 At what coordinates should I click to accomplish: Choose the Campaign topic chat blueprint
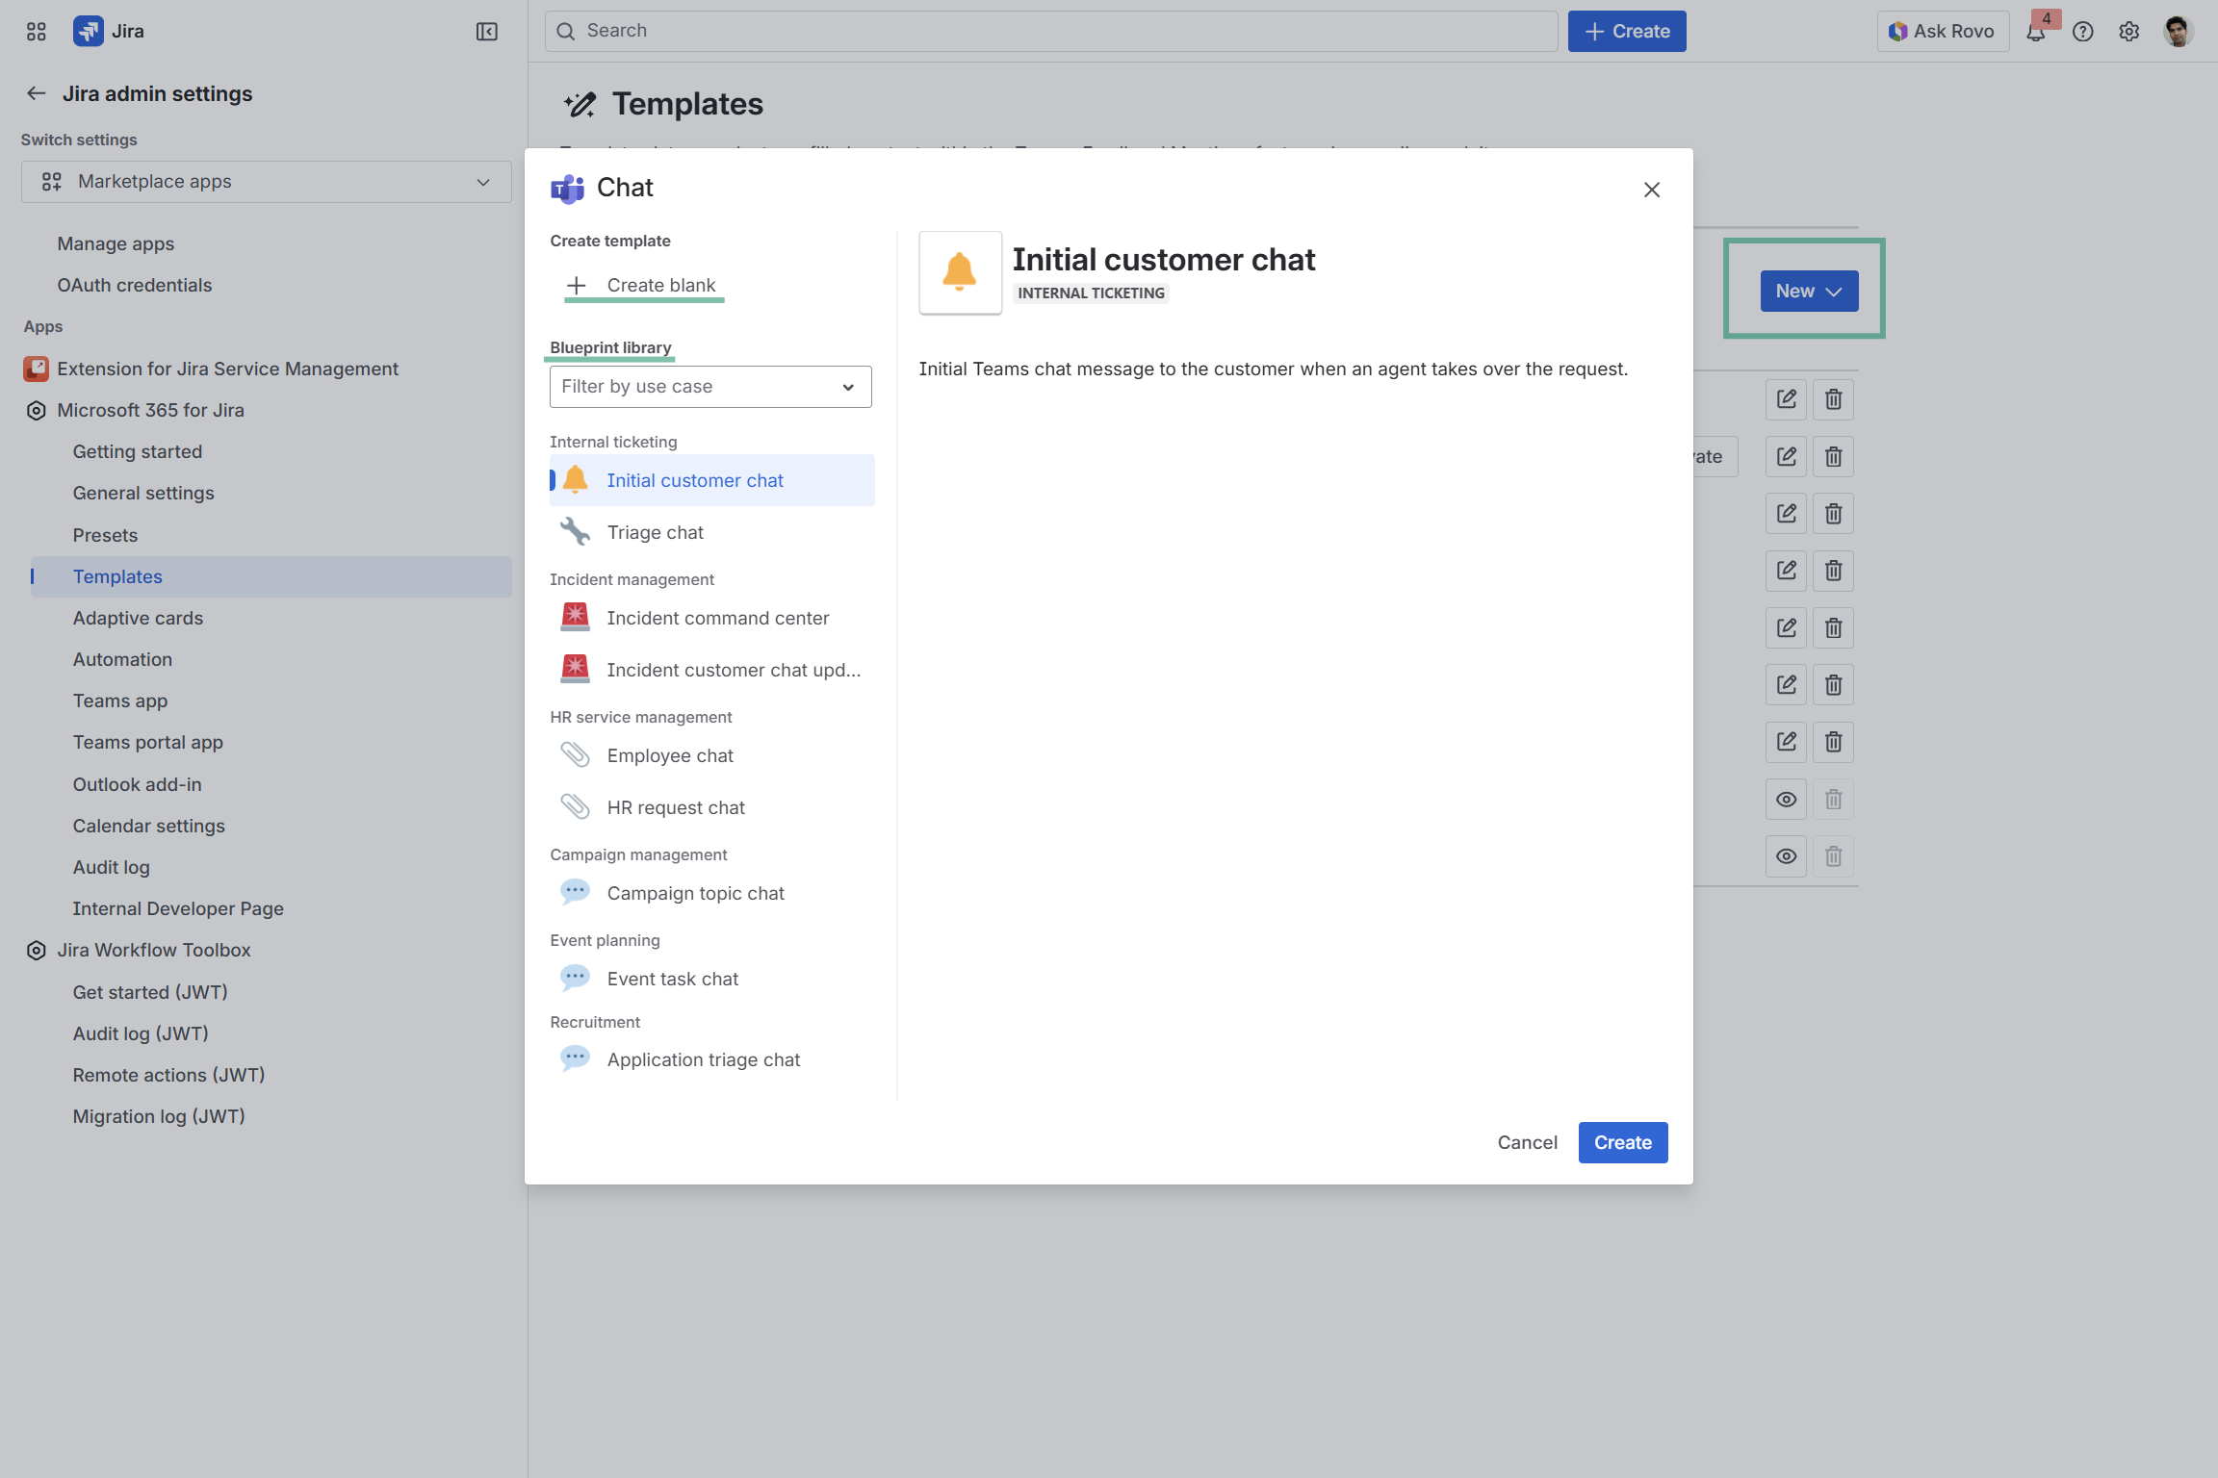pyautogui.click(x=695, y=893)
